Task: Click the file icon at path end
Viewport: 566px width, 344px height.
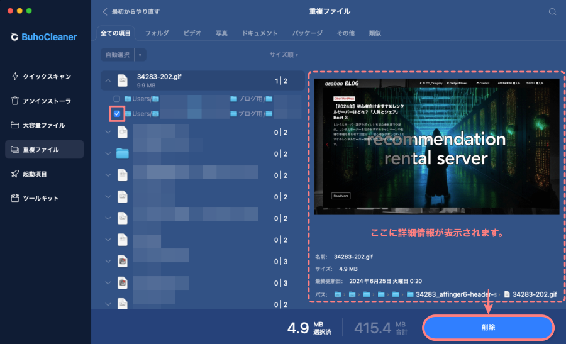Action: pyautogui.click(x=507, y=294)
